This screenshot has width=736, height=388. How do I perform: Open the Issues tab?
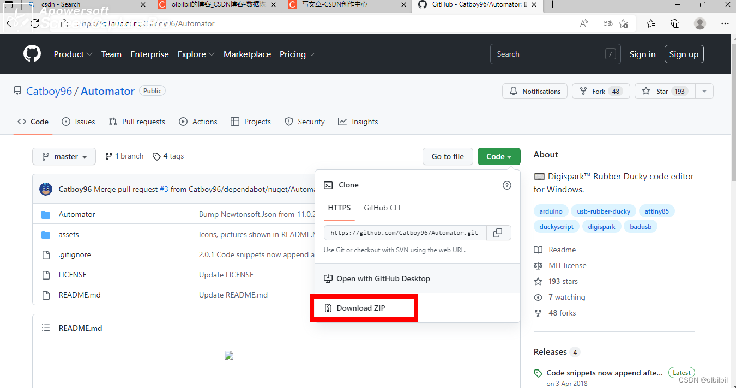[79, 122]
